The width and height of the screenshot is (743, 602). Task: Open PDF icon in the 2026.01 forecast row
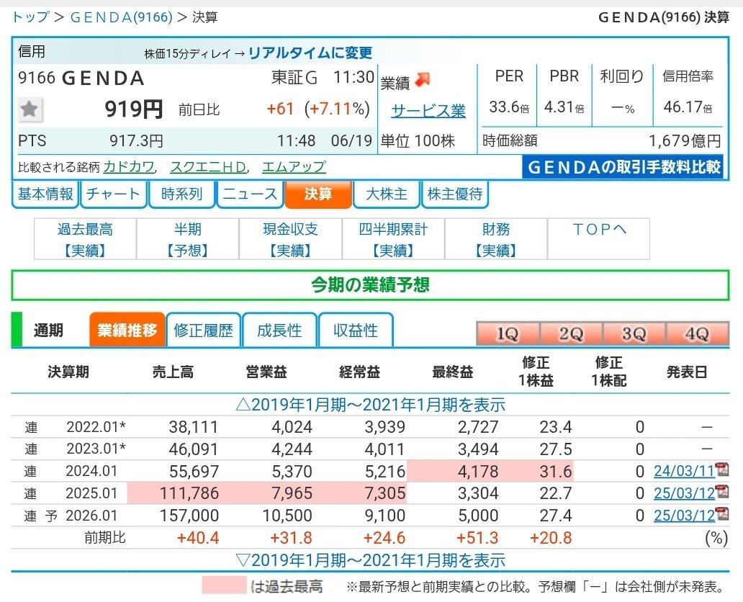coord(722,514)
